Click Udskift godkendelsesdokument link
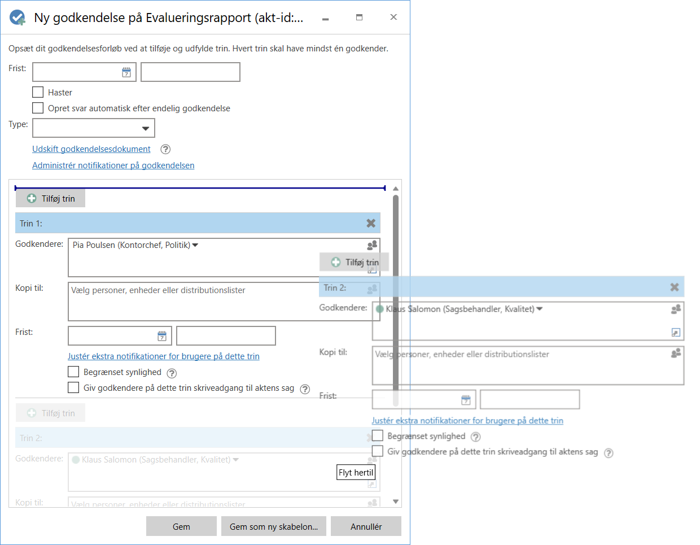 [91, 149]
